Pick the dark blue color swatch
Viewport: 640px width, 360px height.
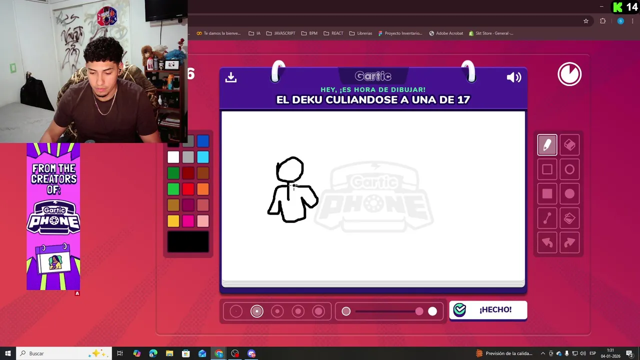coord(202,141)
